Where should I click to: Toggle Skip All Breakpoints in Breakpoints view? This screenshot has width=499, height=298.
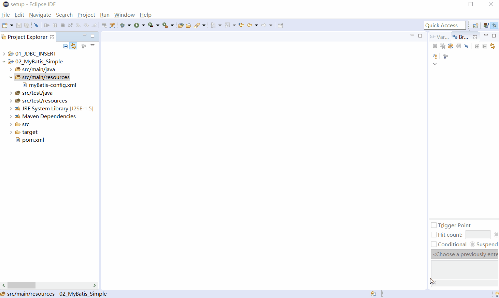pyautogui.click(x=466, y=46)
